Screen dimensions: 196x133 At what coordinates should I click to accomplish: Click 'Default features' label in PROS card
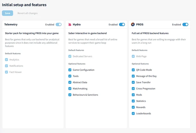tap(139, 50)
